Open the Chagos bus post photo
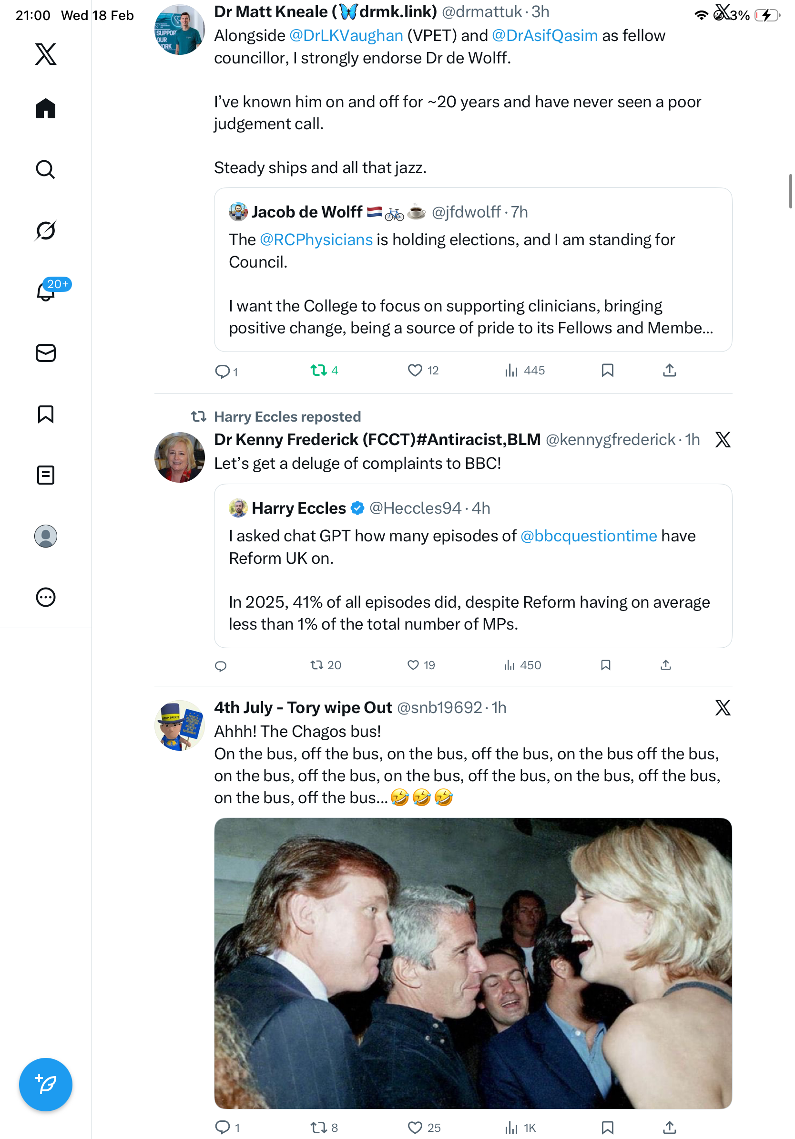This screenshot has width=795, height=1139. tap(473, 963)
